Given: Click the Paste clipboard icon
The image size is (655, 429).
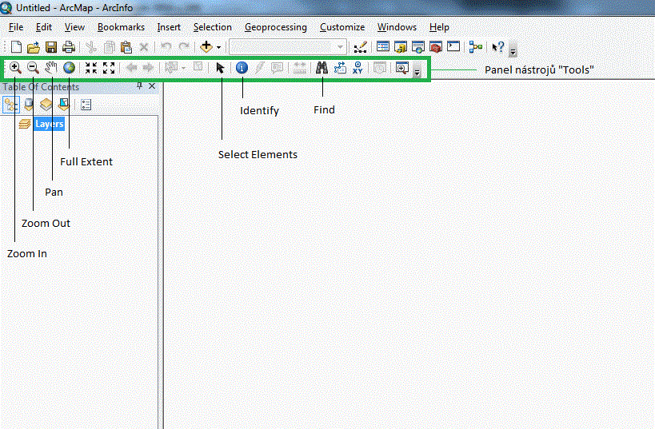Looking at the screenshot, I should (126, 47).
